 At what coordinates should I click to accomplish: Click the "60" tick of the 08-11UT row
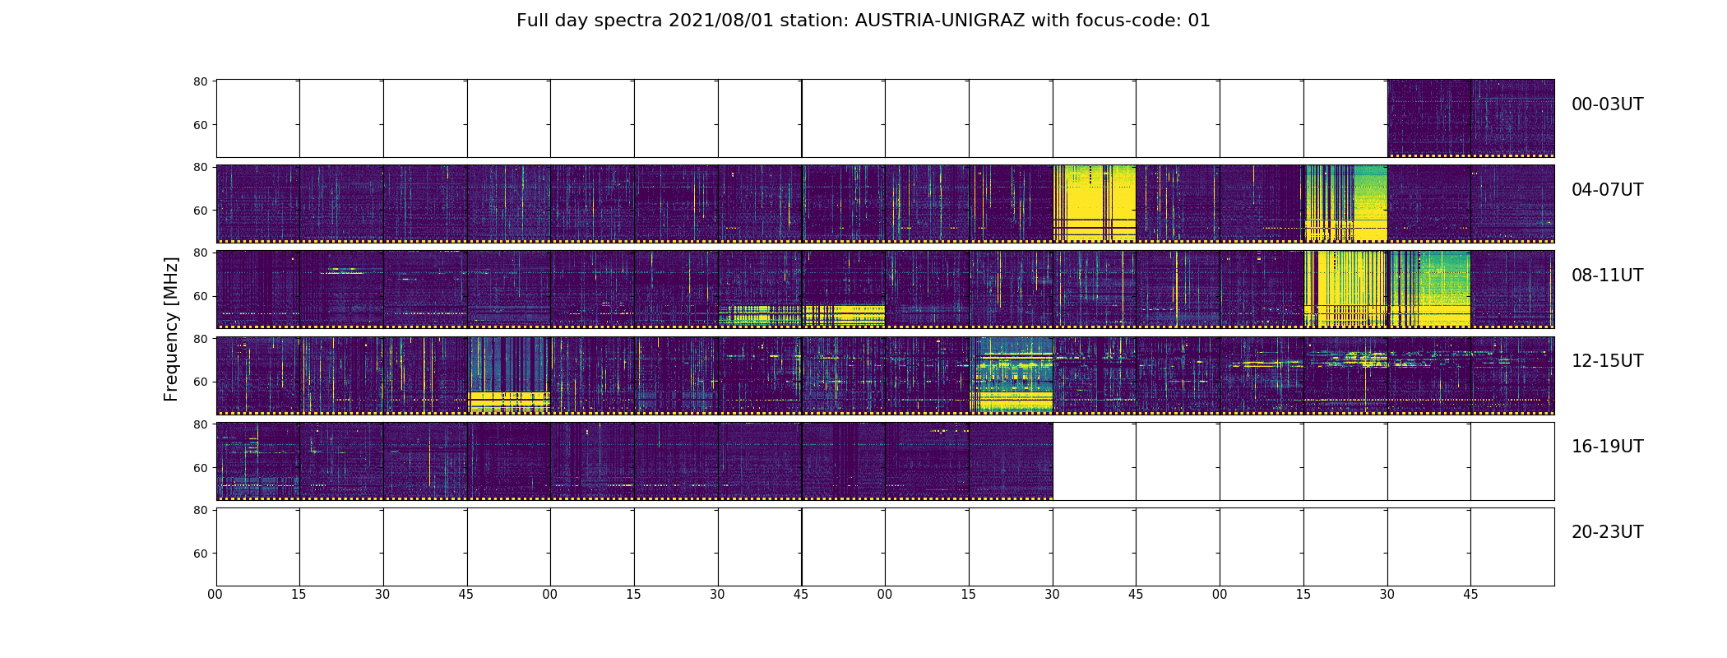[x=200, y=296]
